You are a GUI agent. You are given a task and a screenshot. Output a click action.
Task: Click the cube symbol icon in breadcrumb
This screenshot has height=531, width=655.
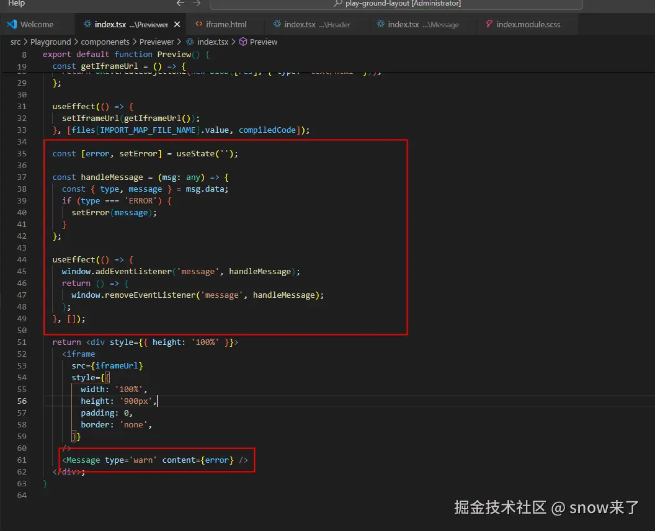[243, 42]
